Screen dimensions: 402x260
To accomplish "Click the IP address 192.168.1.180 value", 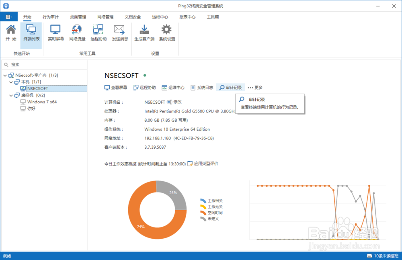I will pyautogui.click(x=158, y=138).
